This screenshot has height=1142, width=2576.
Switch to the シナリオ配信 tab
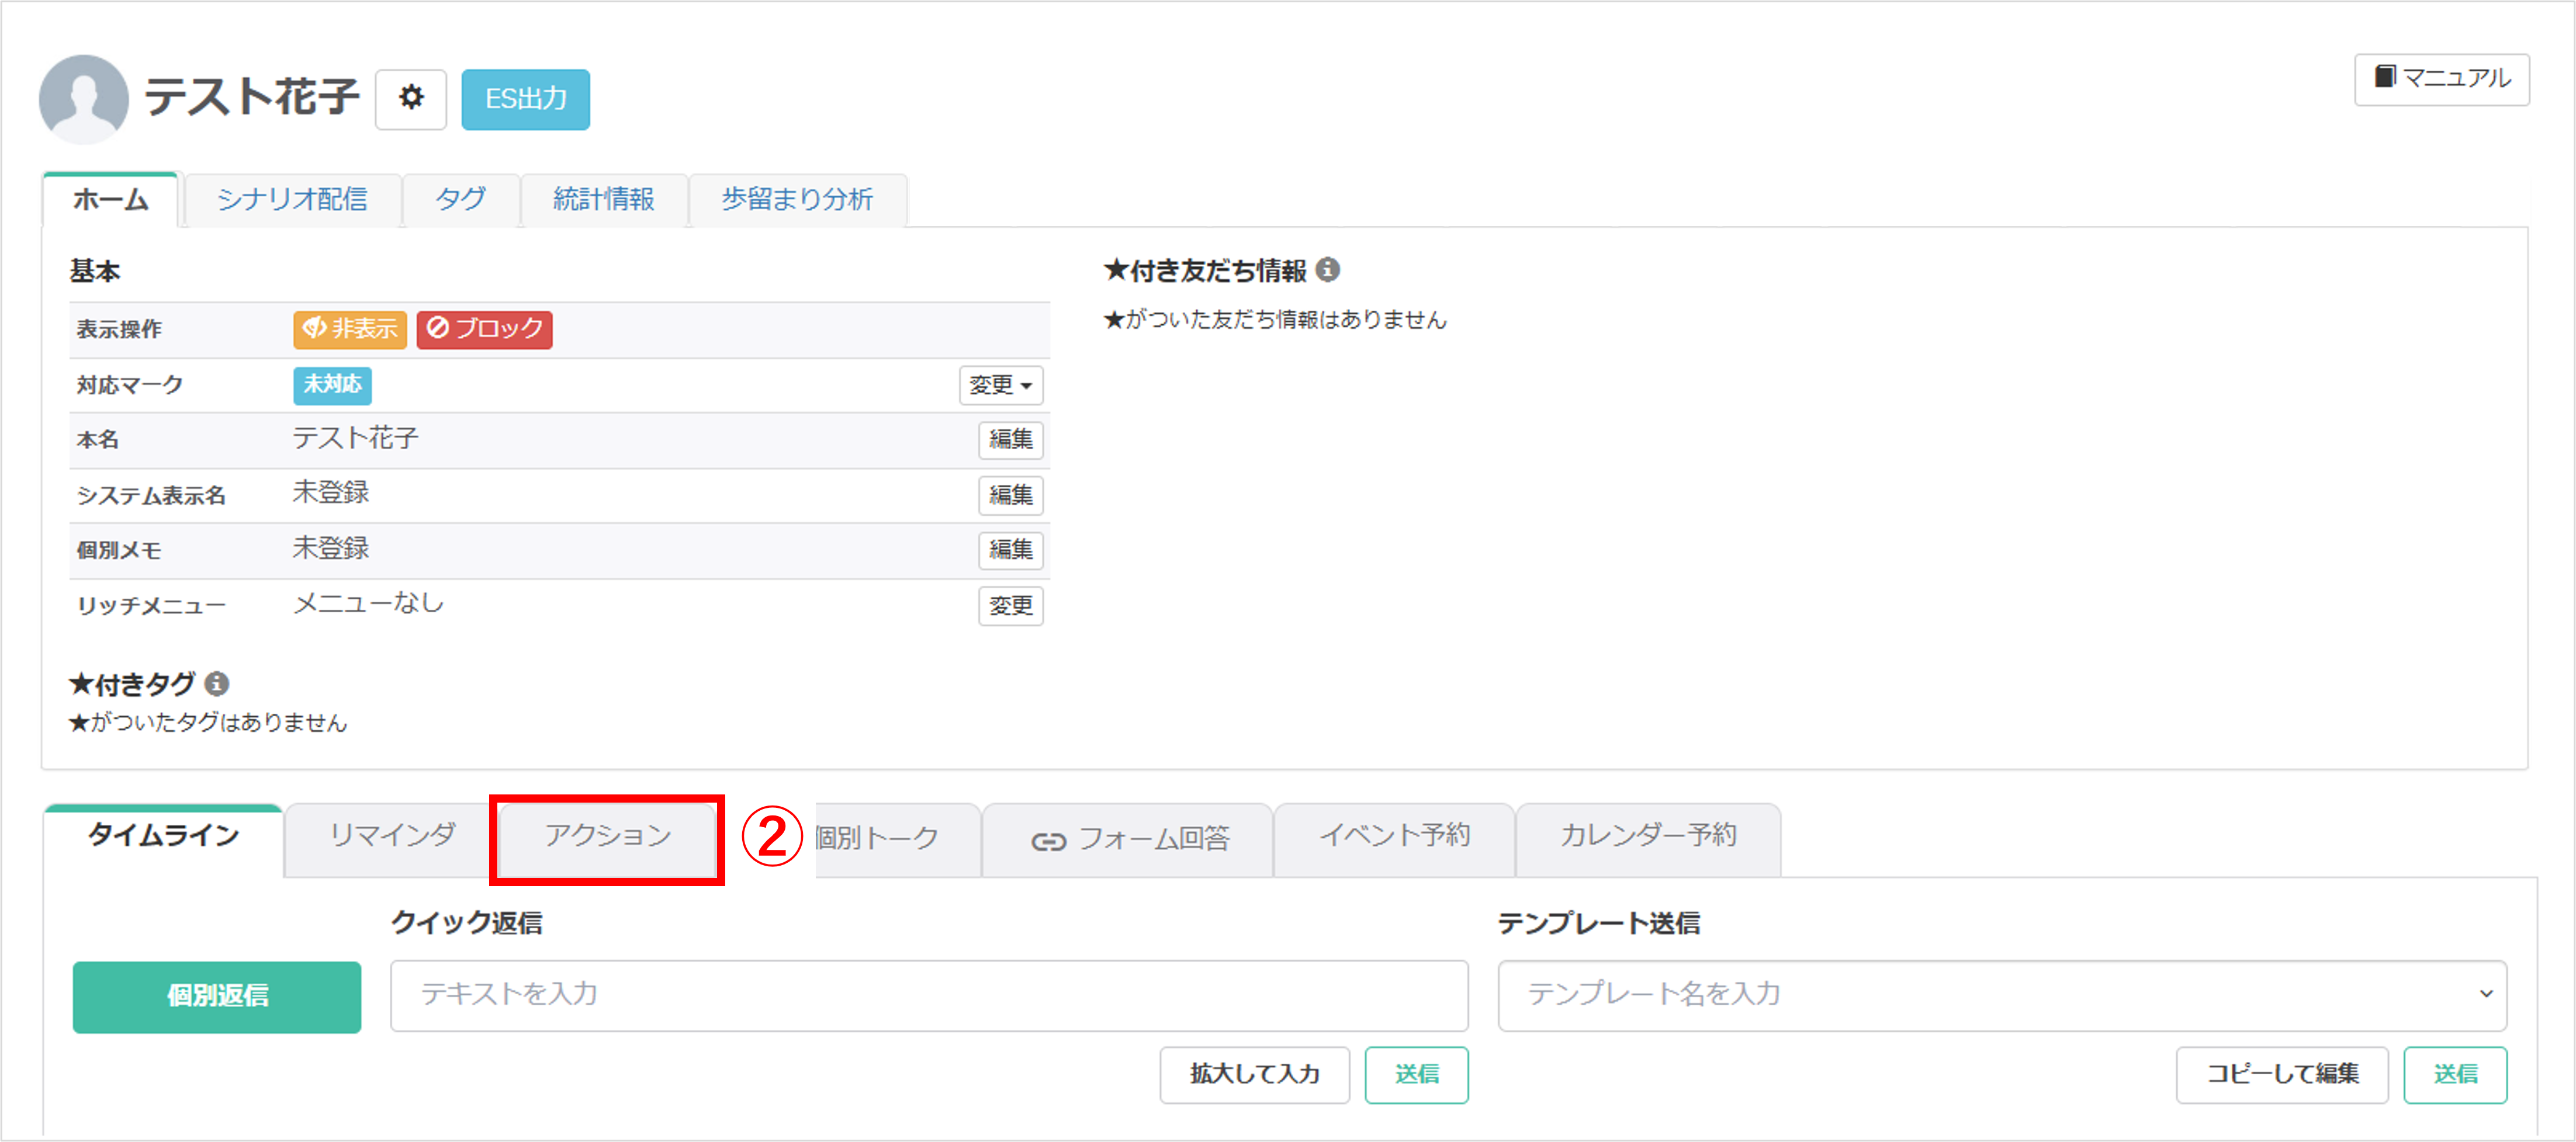click(292, 199)
